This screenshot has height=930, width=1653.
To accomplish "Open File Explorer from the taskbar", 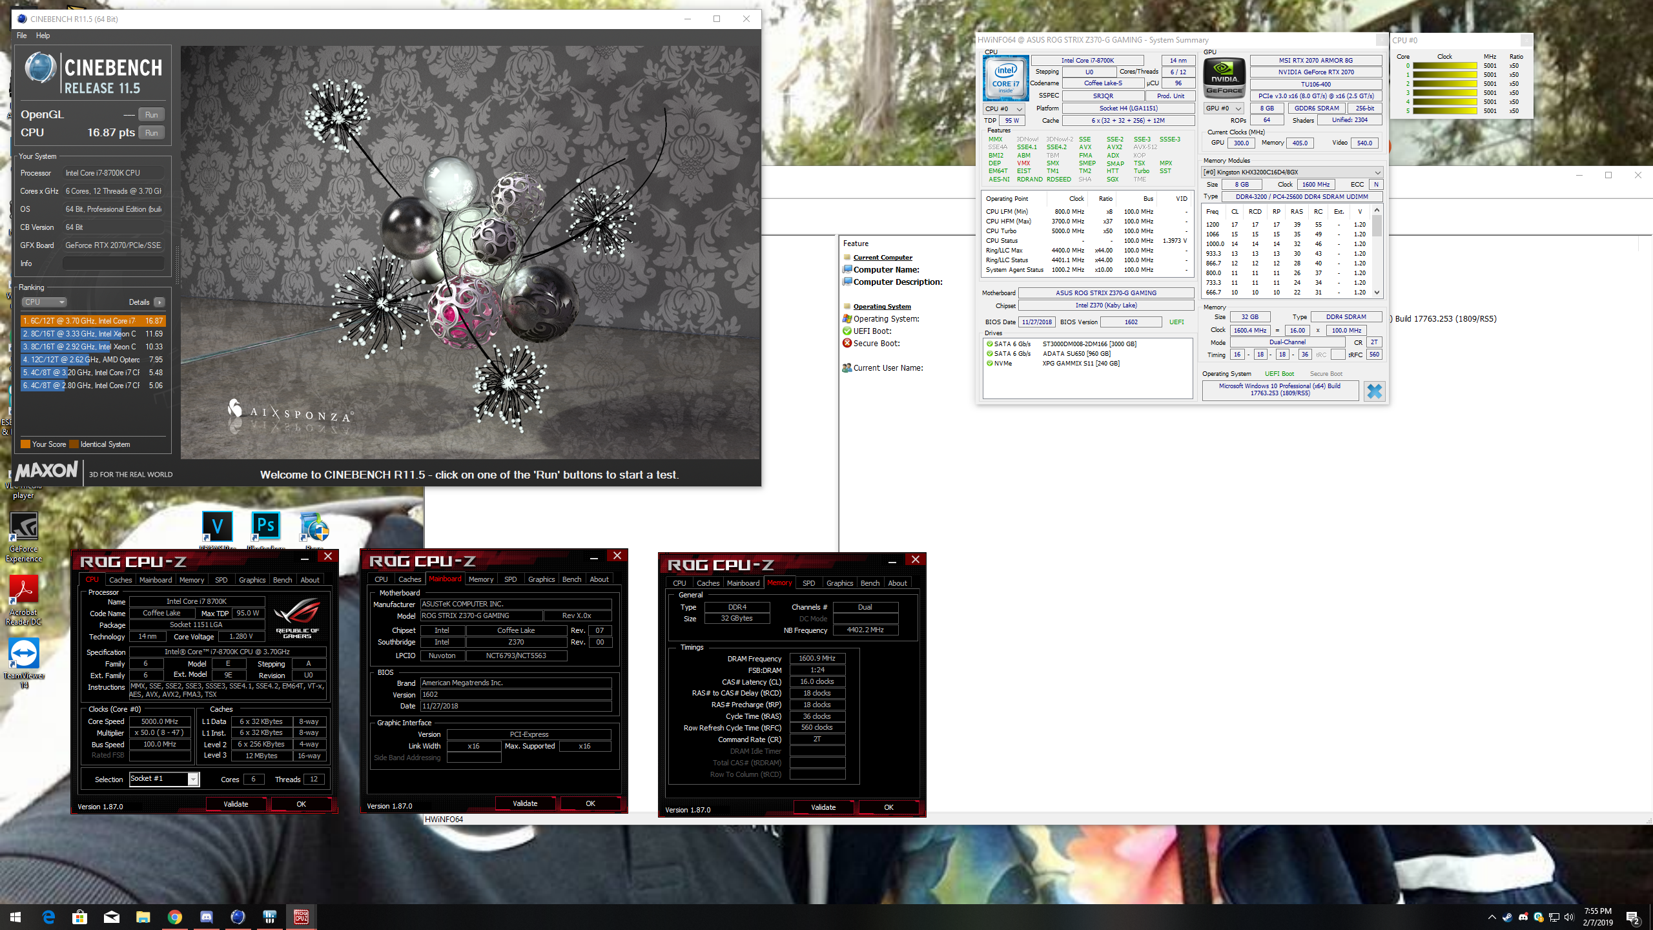I will click(x=143, y=916).
